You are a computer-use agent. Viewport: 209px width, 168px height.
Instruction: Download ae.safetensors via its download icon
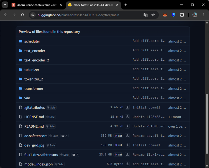(127, 136)
